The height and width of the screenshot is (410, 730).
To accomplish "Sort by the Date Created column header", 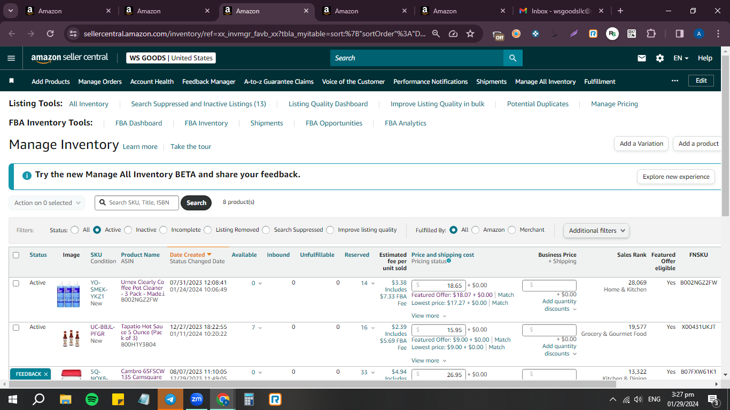I will (x=190, y=255).
